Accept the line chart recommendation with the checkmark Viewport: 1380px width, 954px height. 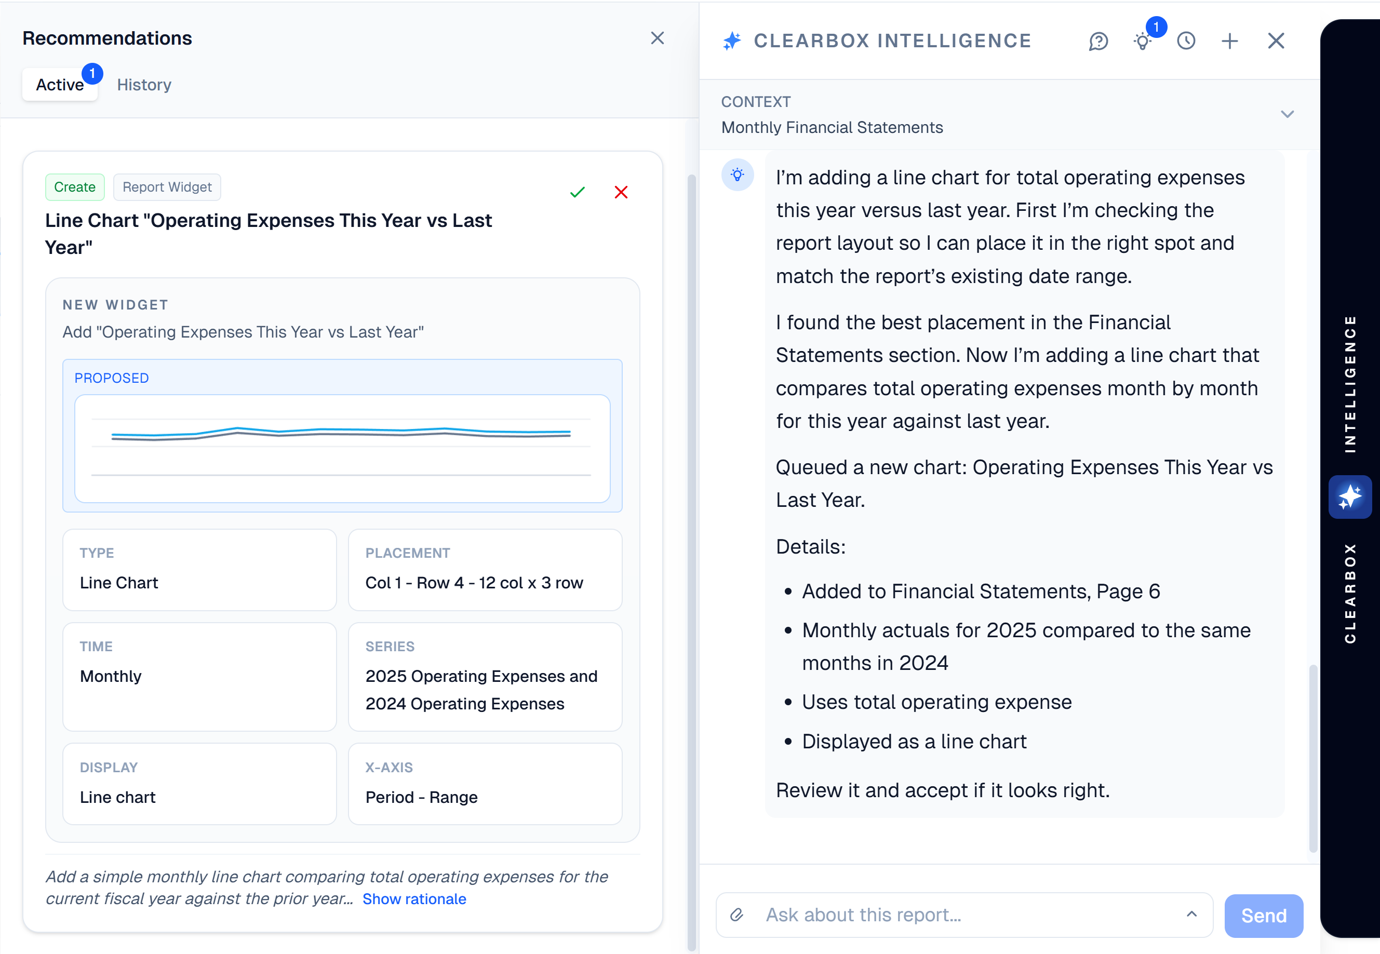(578, 192)
